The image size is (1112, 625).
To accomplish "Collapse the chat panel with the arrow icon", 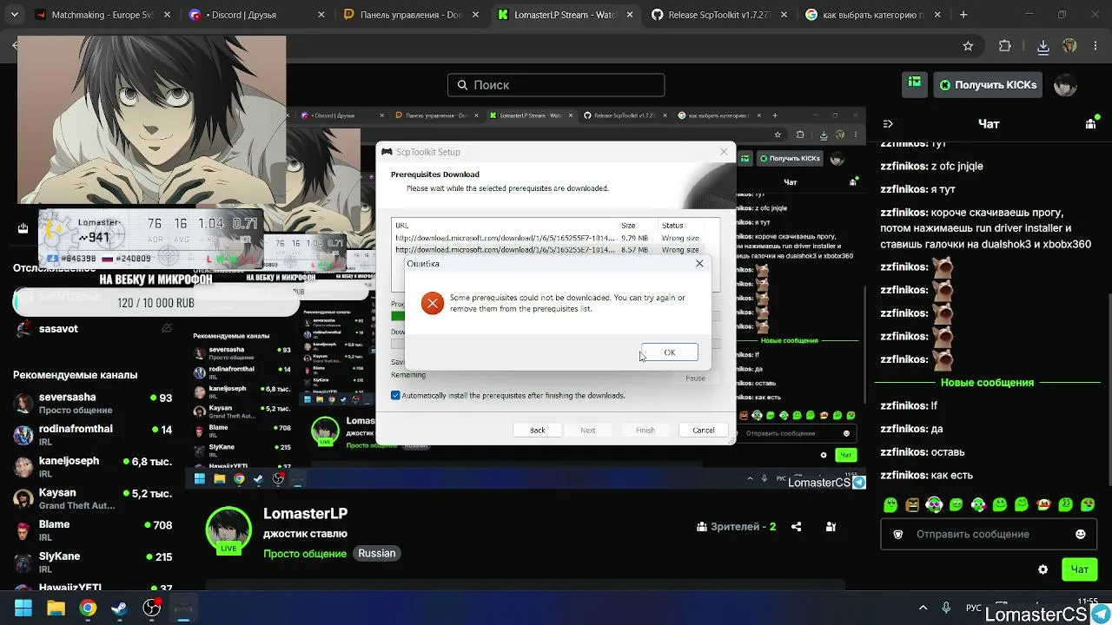I will click(888, 124).
